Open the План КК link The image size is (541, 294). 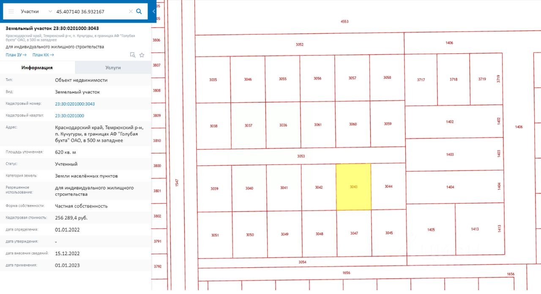(43, 55)
